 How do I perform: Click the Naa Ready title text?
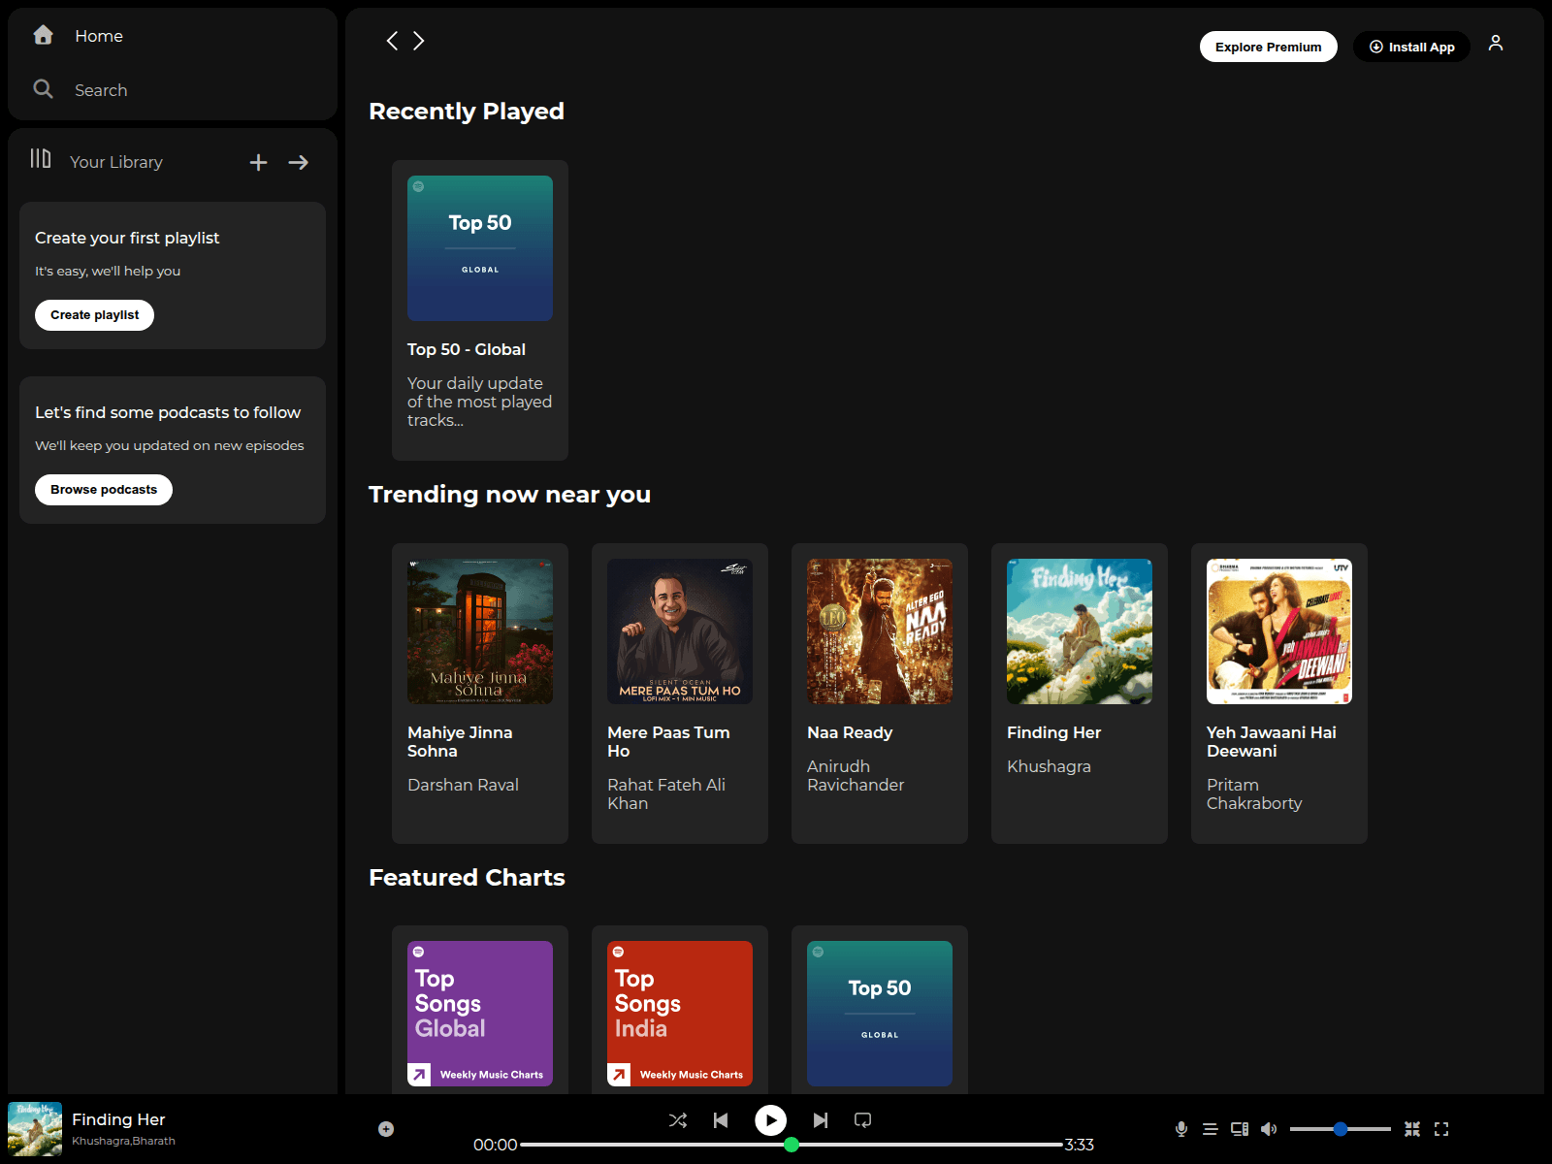click(x=850, y=733)
